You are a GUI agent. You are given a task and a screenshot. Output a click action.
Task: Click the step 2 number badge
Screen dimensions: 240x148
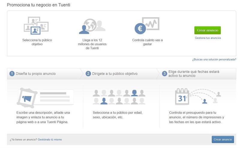coord(88,74)
